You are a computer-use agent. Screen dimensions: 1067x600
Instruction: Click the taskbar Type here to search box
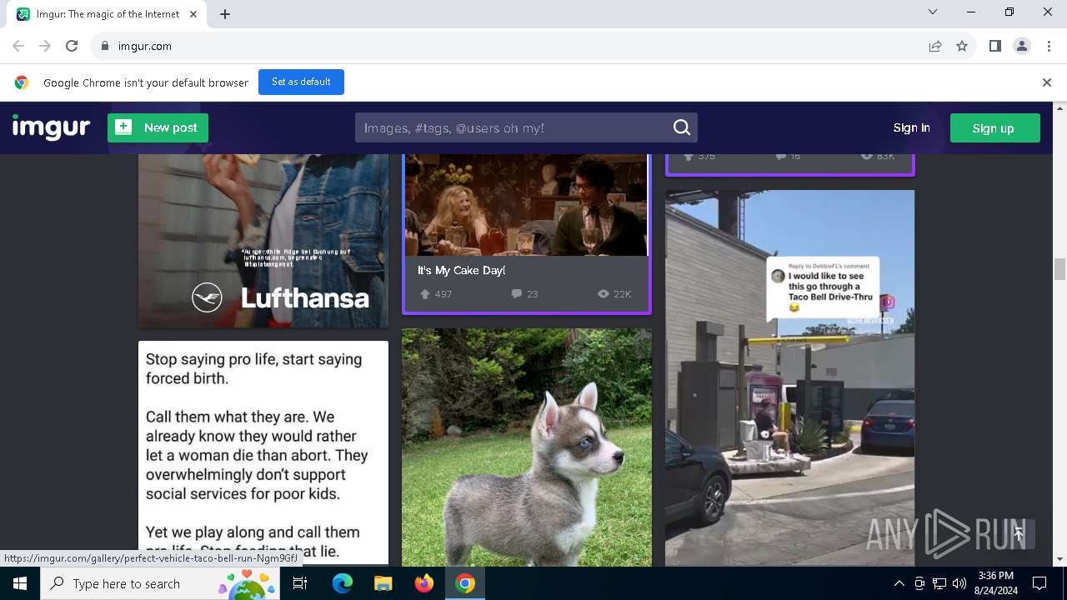pyautogui.click(x=160, y=583)
